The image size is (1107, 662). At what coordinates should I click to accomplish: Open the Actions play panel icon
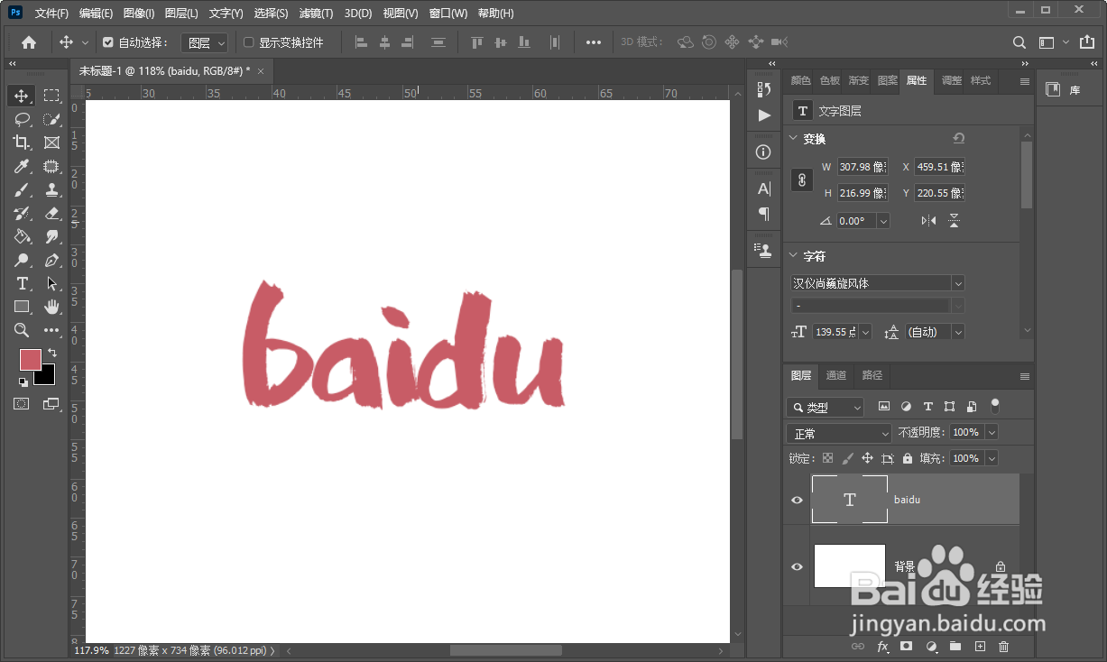tap(764, 115)
